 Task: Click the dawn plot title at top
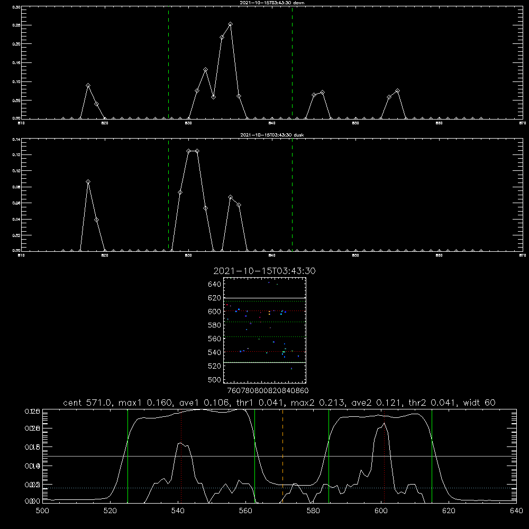[x=272, y=3]
